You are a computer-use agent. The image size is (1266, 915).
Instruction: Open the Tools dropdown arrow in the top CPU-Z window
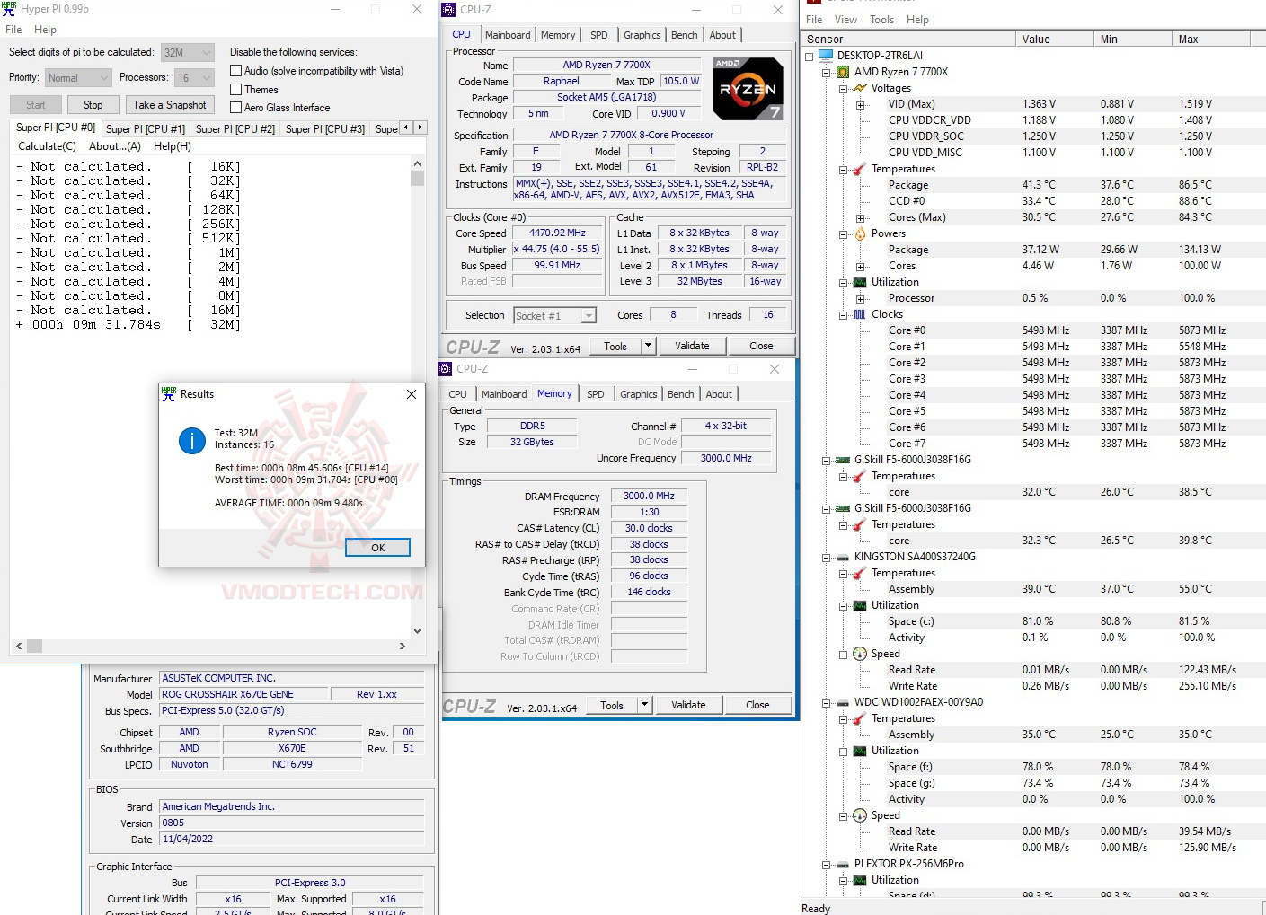tap(648, 346)
